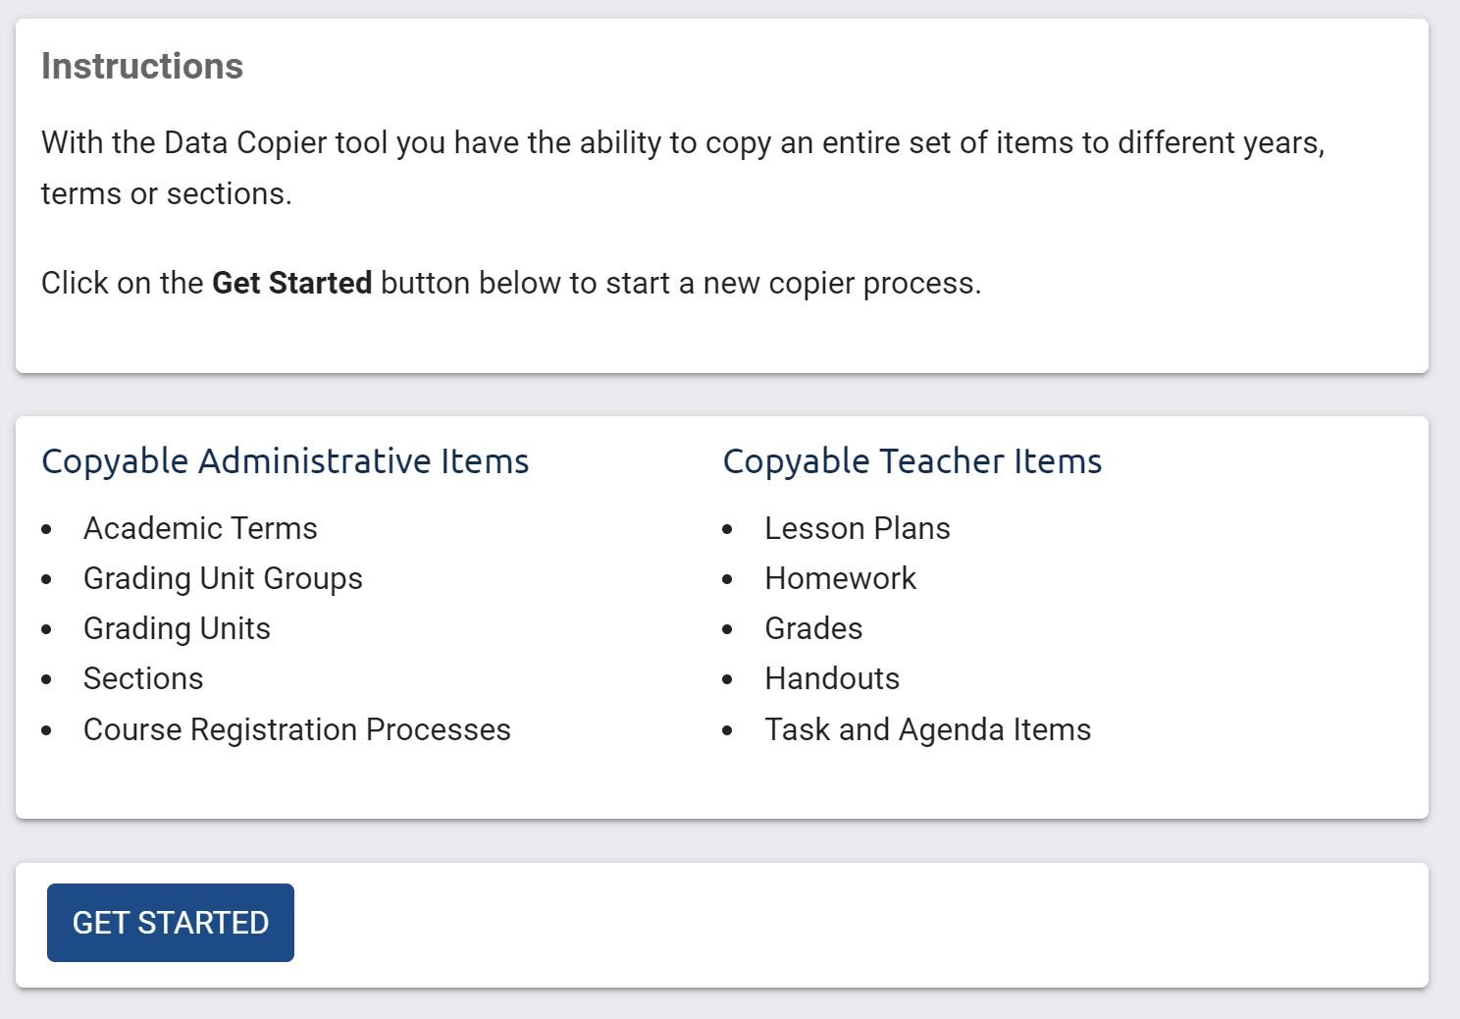
Task: Select Course Registration Processes list item
Action: 297,729
